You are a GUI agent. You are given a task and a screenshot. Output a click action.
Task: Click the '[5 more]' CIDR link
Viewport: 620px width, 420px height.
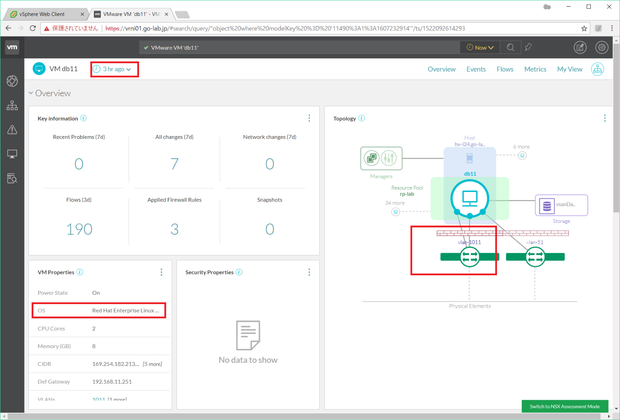152,364
